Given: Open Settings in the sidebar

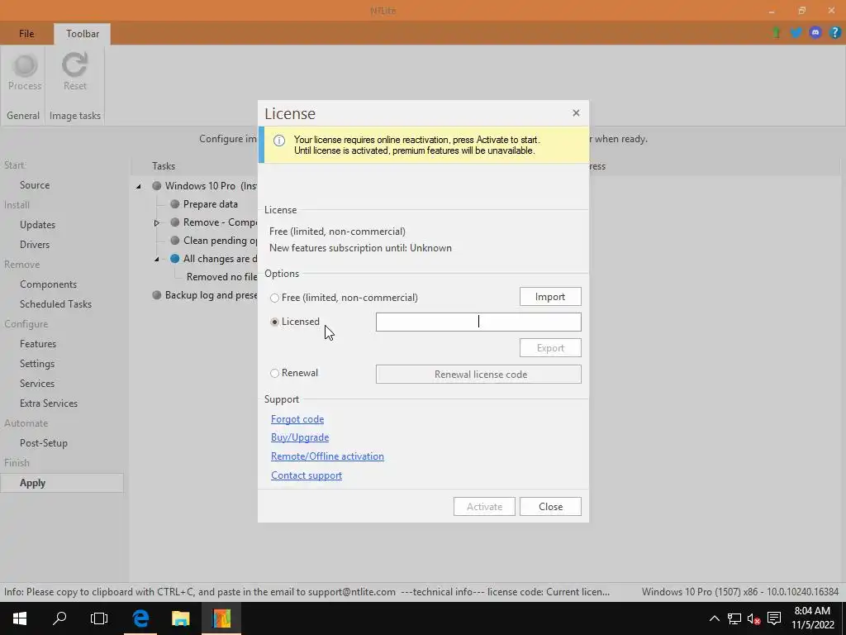Looking at the screenshot, I should pyautogui.click(x=36, y=364).
